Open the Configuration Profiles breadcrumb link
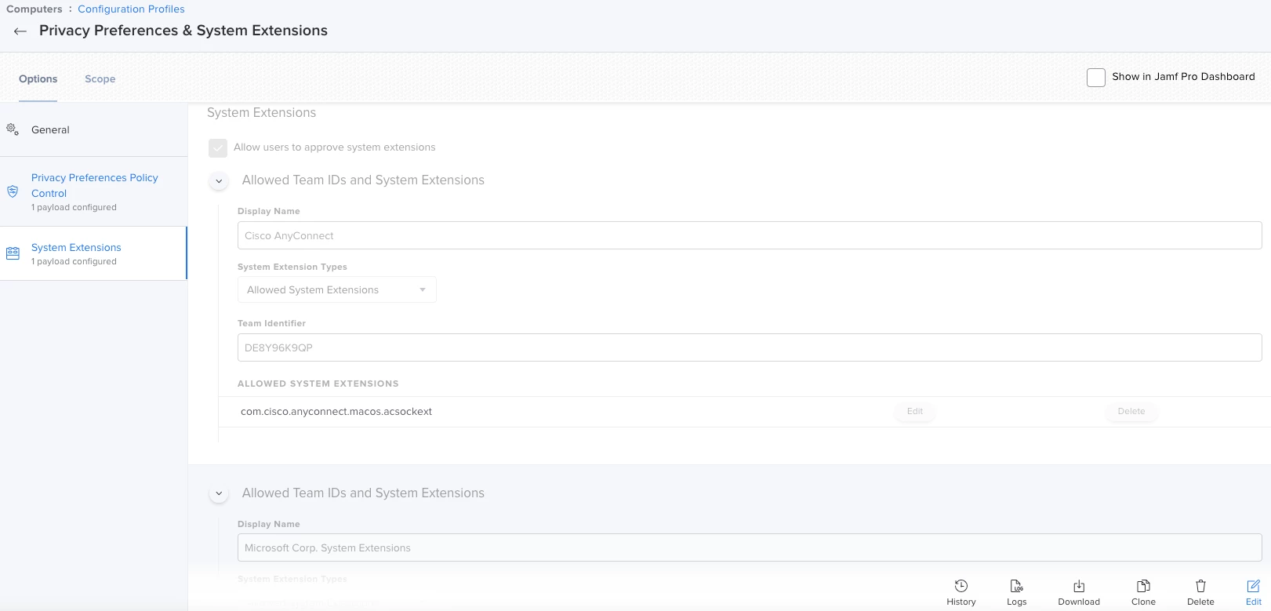This screenshot has height=611, width=1271. 131,9
